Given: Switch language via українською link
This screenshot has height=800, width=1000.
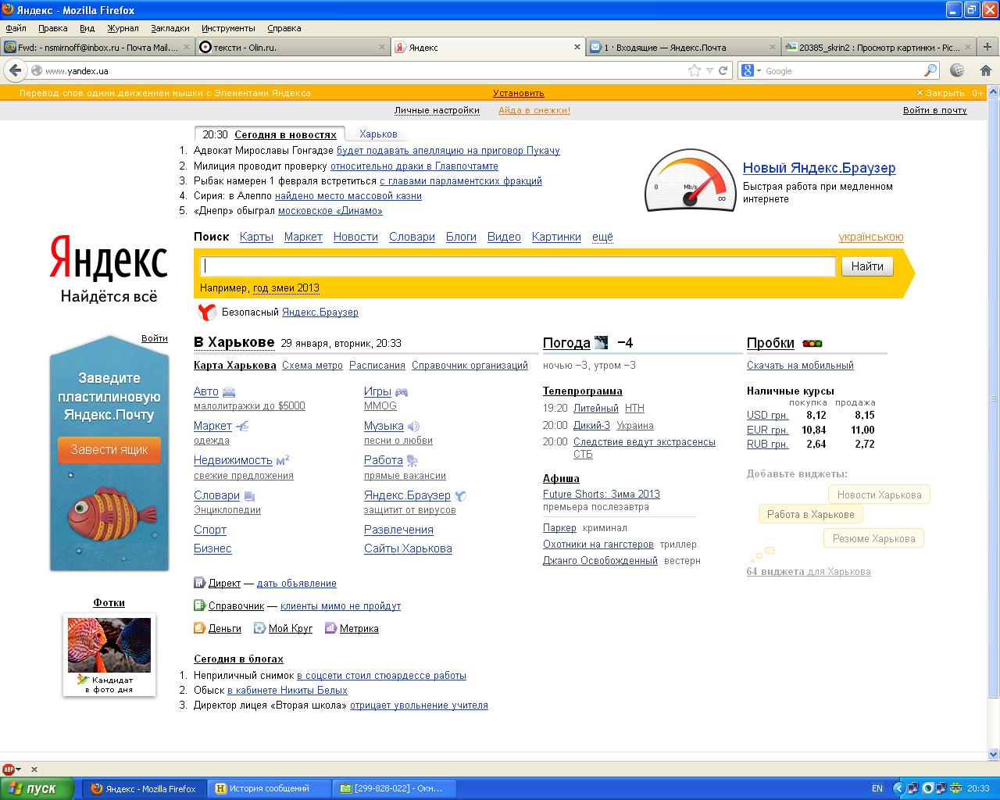Looking at the screenshot, I should pos(871,237).
